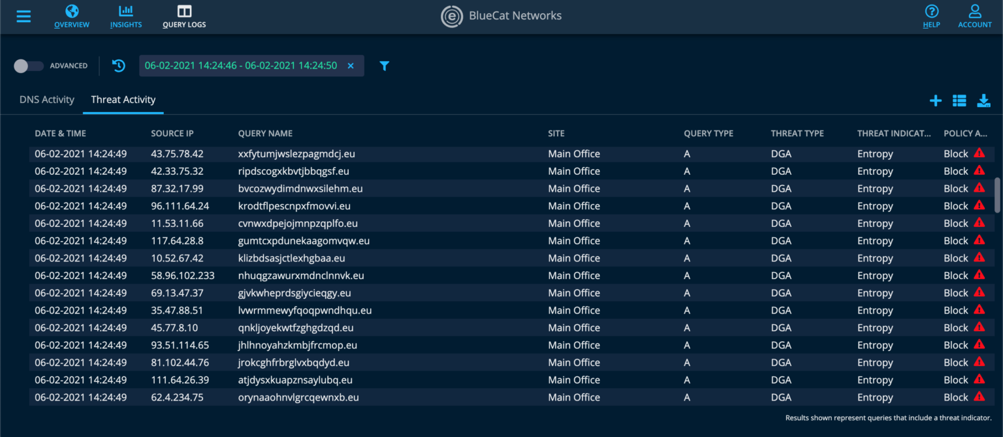Viewport: 1003px width, 437px height.
Task: Click the time history reset icon
Action: (118, 66)
